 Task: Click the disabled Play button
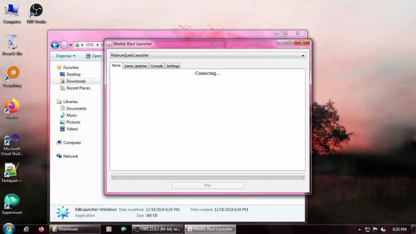[208, 185]
